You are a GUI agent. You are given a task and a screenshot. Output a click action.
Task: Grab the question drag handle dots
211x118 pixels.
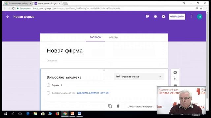(104, 70)
